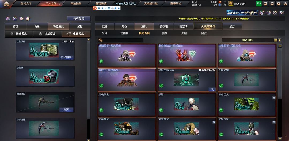
Task: Click the item search input field
Action: click(x=121, y=40)
